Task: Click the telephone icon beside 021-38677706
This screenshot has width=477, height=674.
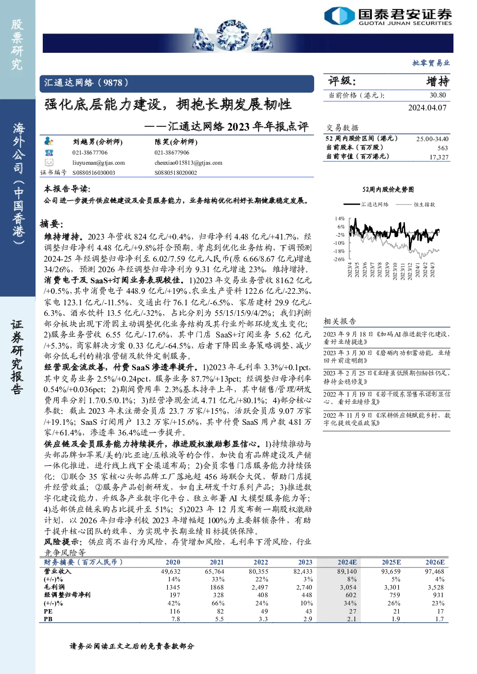Action: click(49, 152)
